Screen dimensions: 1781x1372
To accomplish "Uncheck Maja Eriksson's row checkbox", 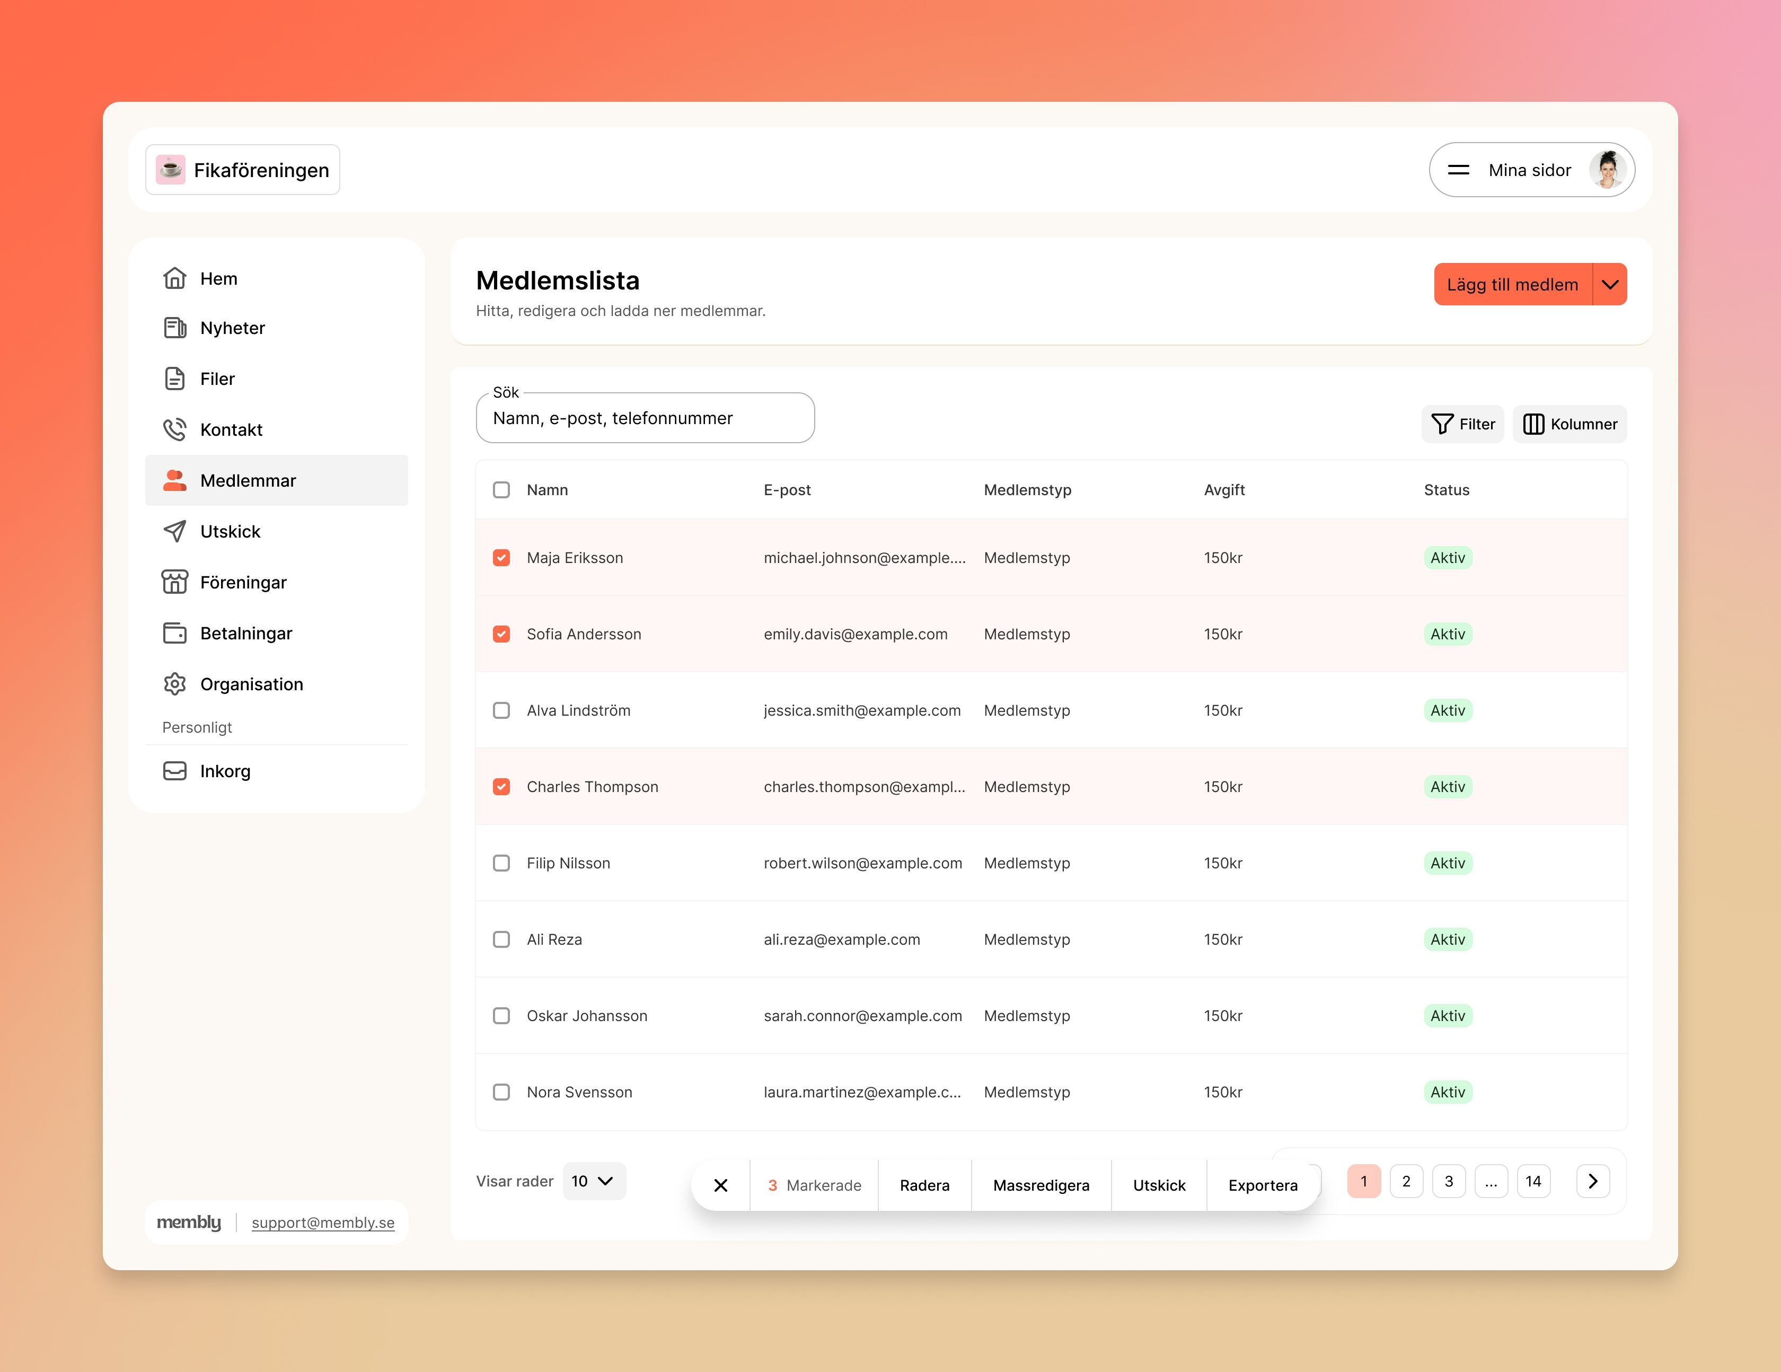I will [501, 558].
